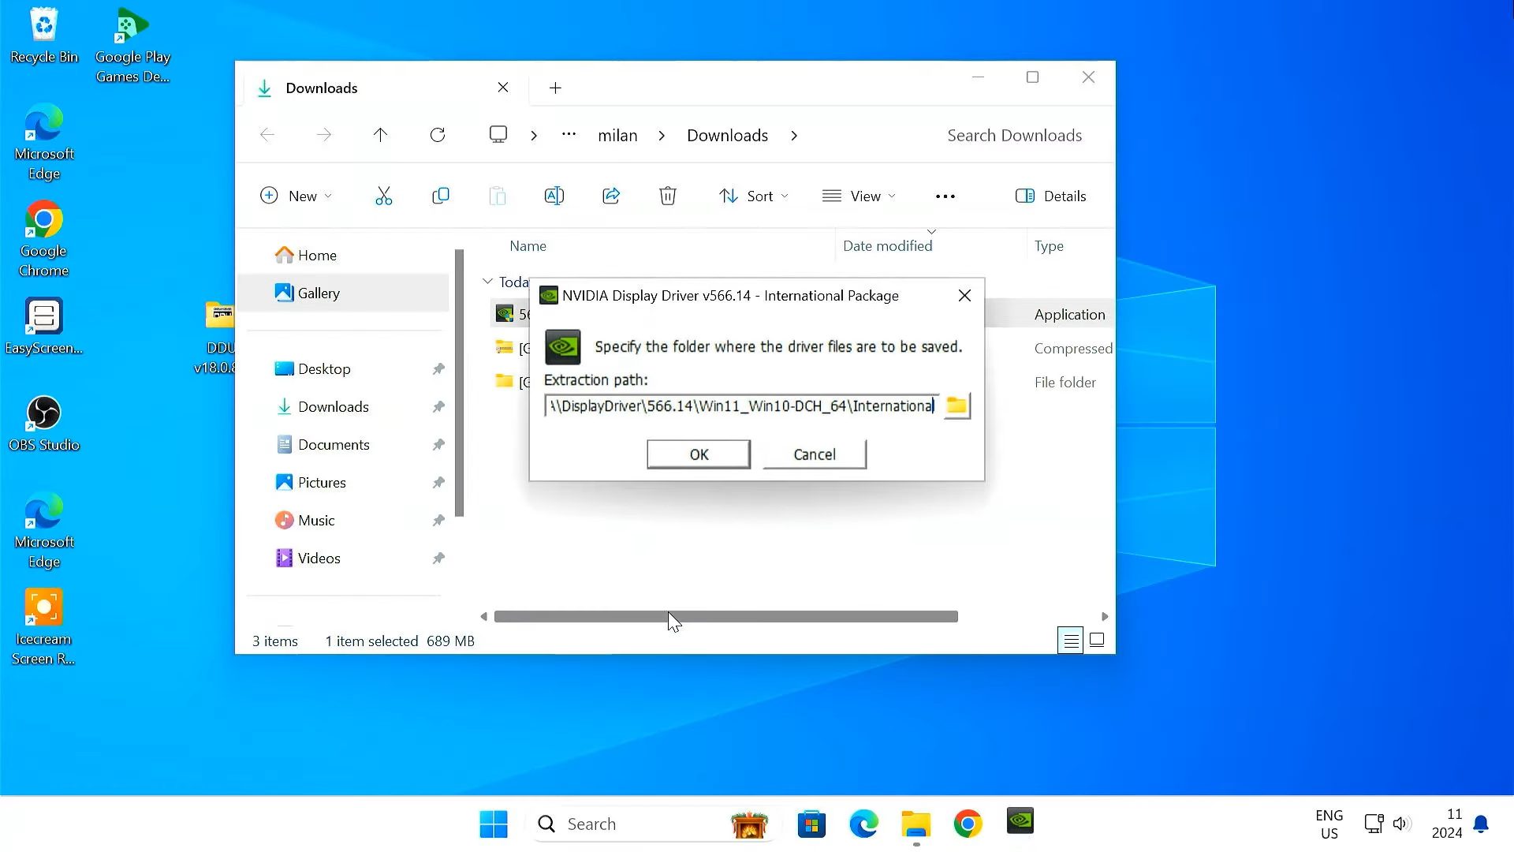Expand the chevron after milan in address bar
The width and height of the screenshot is (1514, 852).
pos(662,136)
